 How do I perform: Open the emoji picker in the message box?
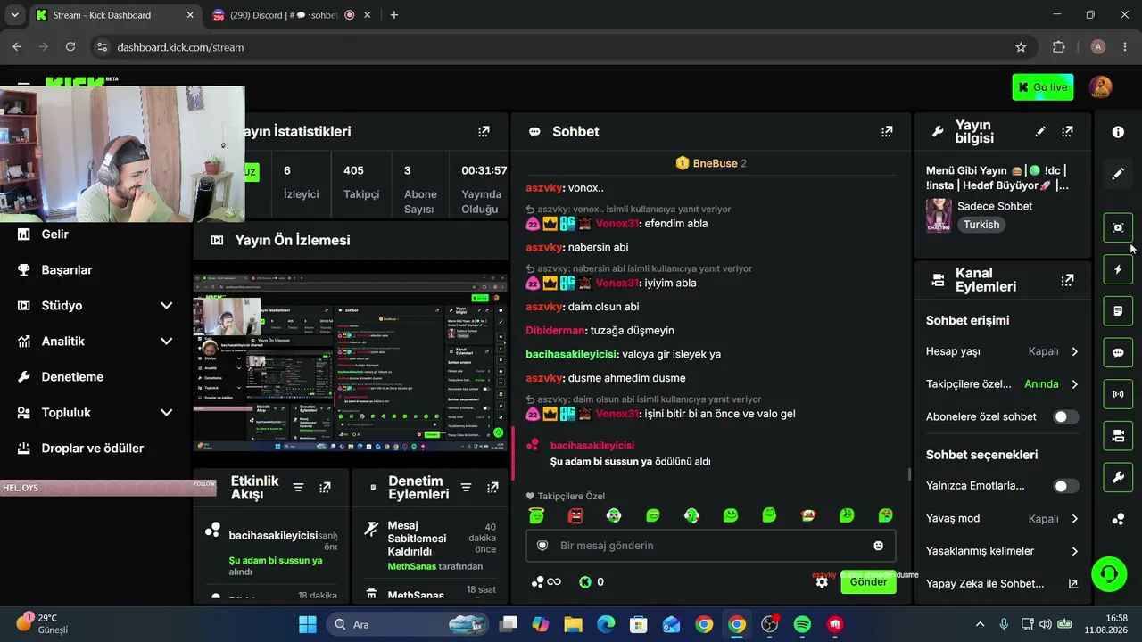coord(879,546)
